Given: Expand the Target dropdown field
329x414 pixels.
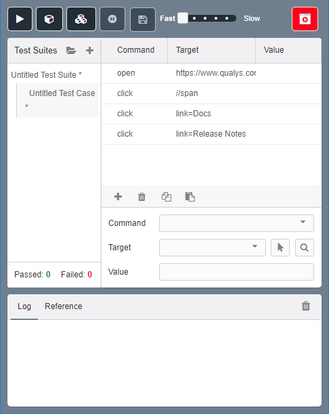Looking at the screenshot, I should [213, 248].
